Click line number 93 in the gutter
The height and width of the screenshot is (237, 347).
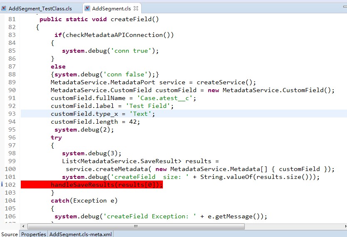coord(12,114)
